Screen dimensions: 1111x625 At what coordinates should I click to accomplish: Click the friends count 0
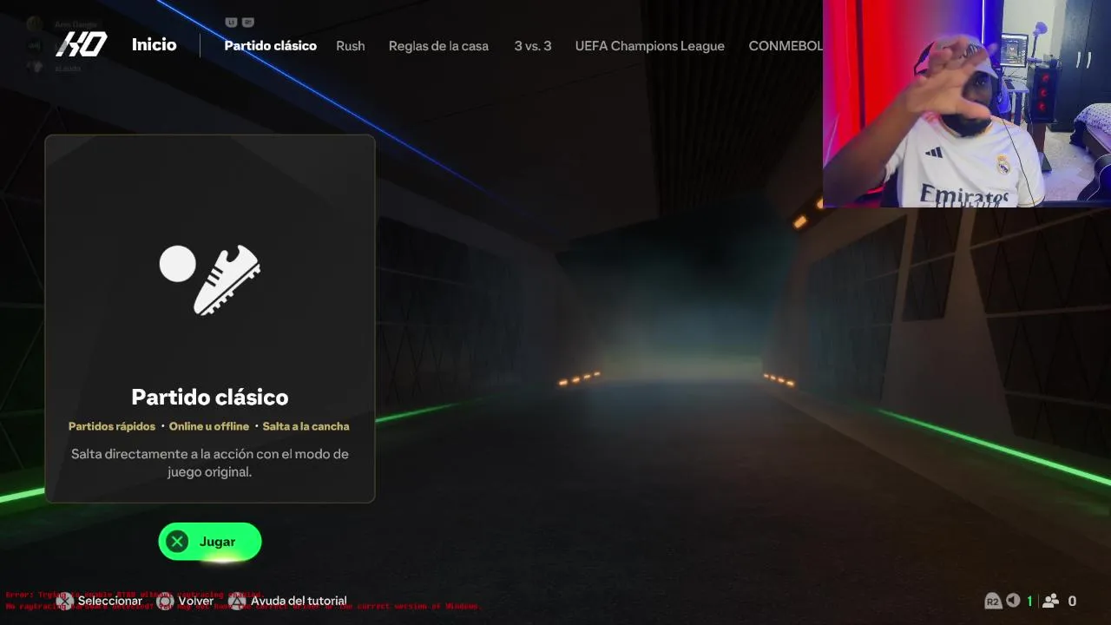pos(1072,601)
